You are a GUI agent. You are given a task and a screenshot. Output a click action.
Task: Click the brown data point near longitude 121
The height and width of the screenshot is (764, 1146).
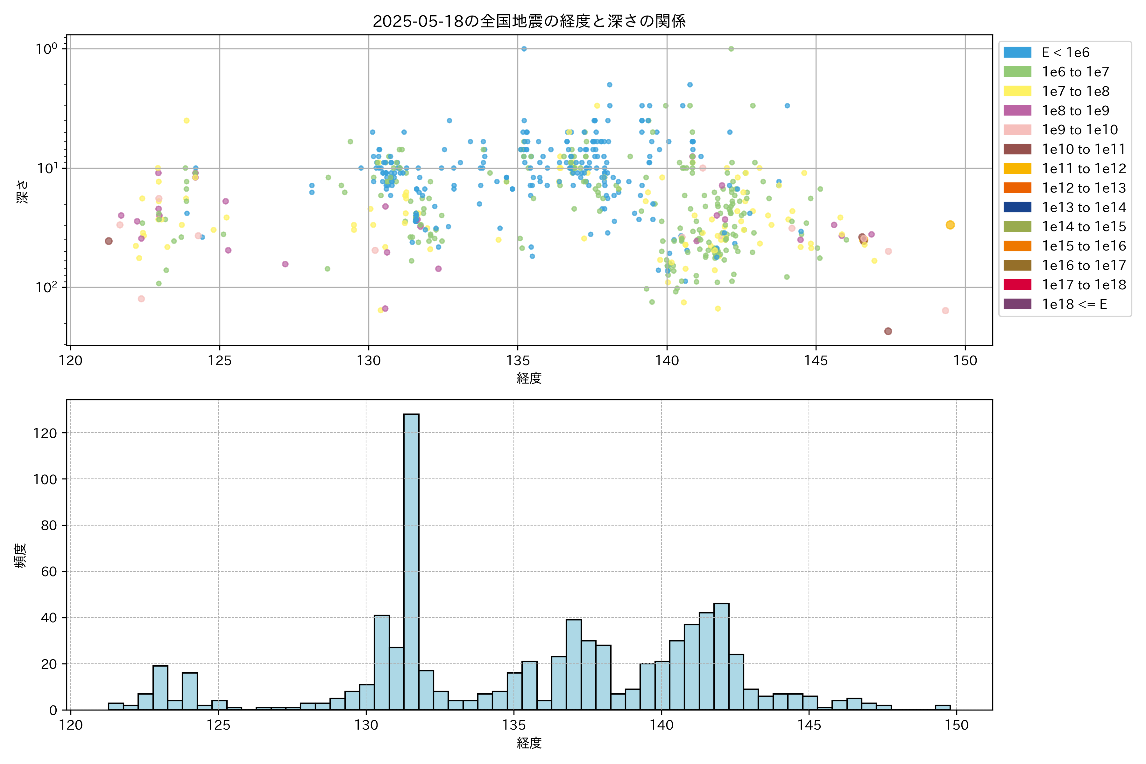109,241
